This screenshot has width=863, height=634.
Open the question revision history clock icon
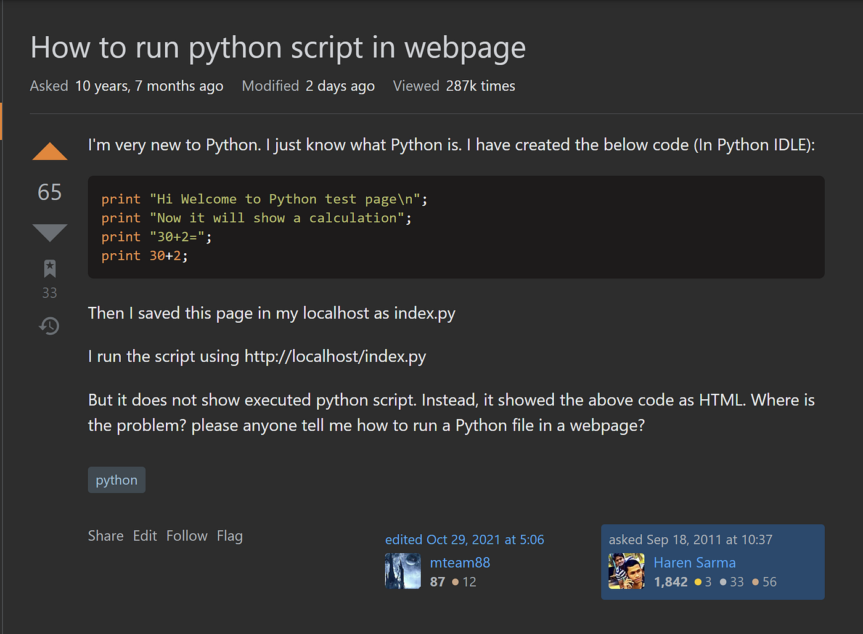pyautogui.click(x=49, y=325)
